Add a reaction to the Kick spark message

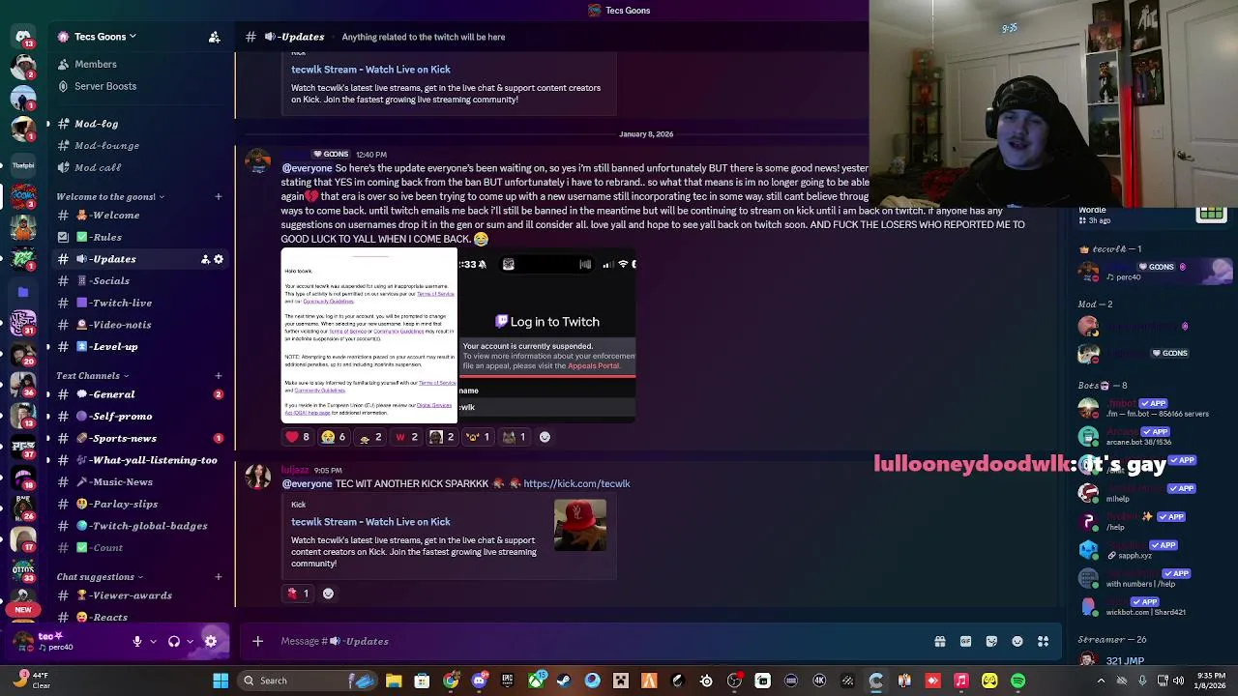point(328,594)
